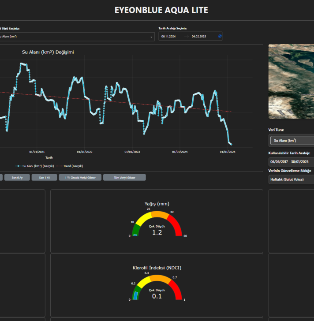Click the blue refresh icon beside the dates
Image resolution: width=314 pixels, height=321 pixels.
220,36
